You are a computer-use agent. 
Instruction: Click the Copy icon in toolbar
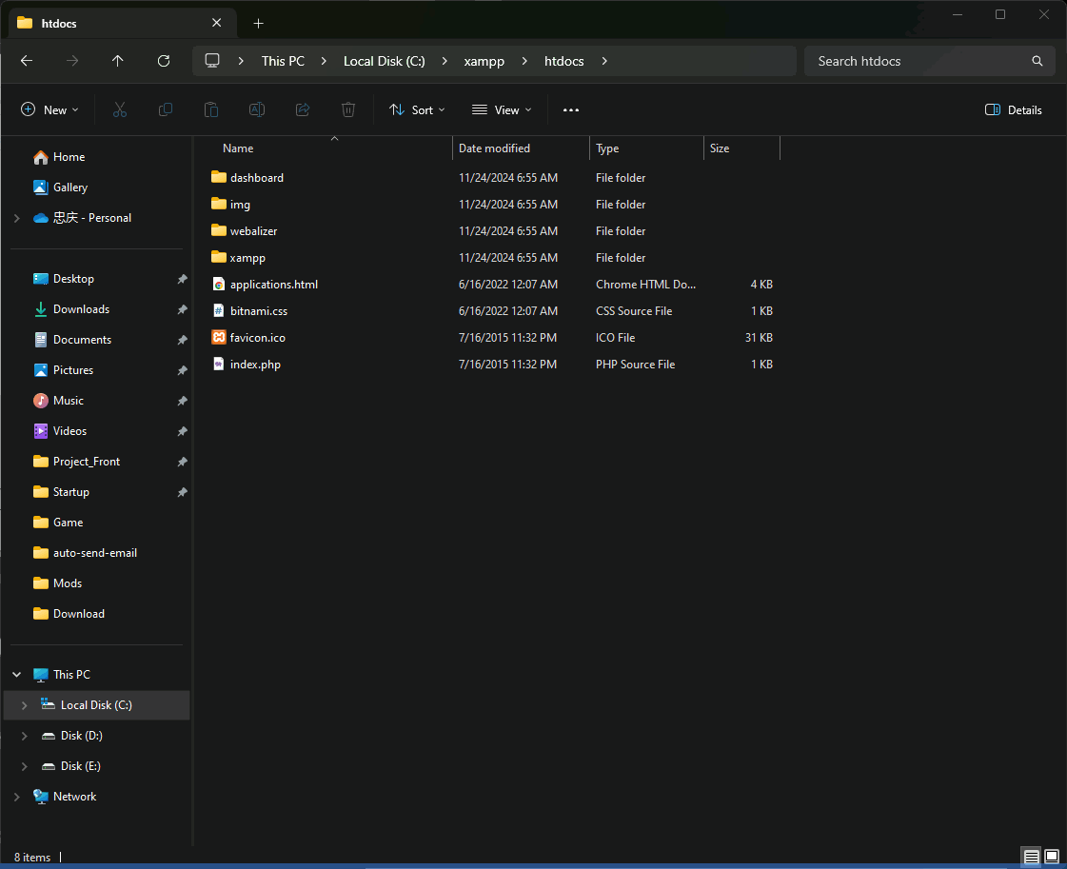pyautogui.click(x=166, y=109)
